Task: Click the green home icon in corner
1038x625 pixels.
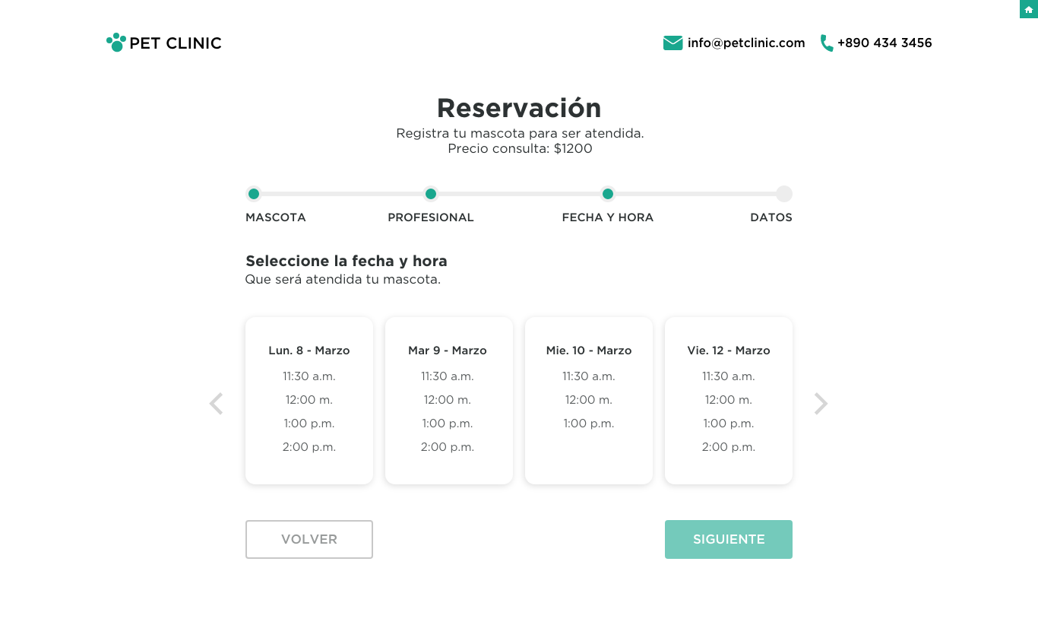Action: click(1029, 9)
